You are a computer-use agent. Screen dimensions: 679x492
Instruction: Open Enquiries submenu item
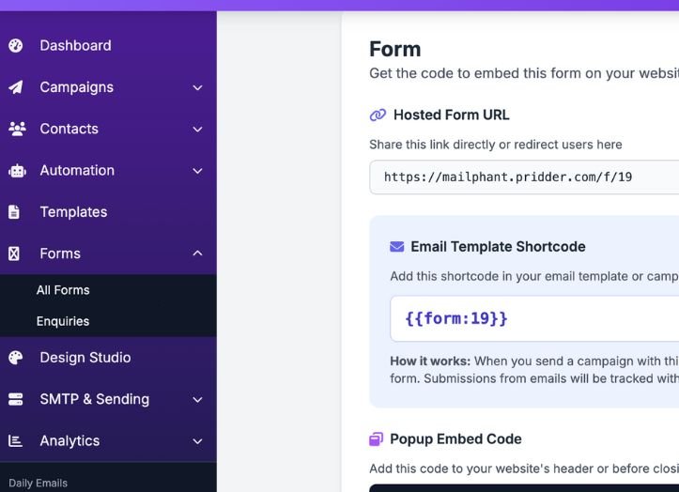63,321
